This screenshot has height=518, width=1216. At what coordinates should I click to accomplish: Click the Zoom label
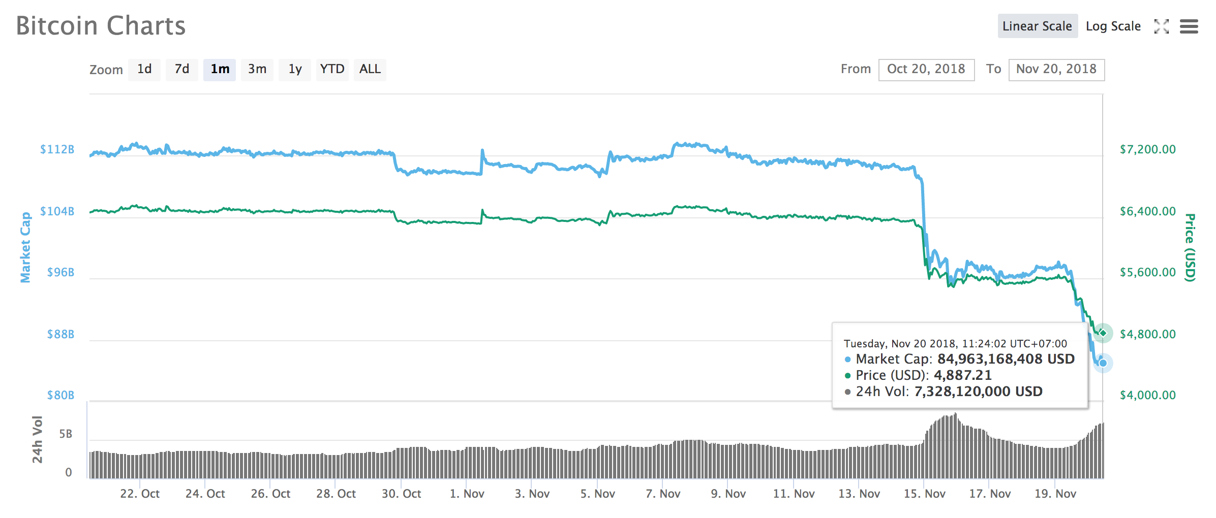click(x=106, y=70)
